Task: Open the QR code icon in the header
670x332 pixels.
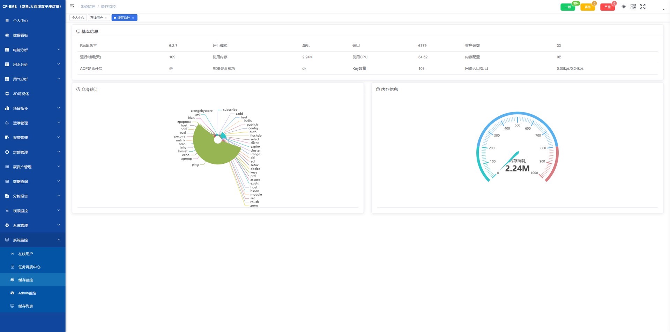Action: coord(633,7)
